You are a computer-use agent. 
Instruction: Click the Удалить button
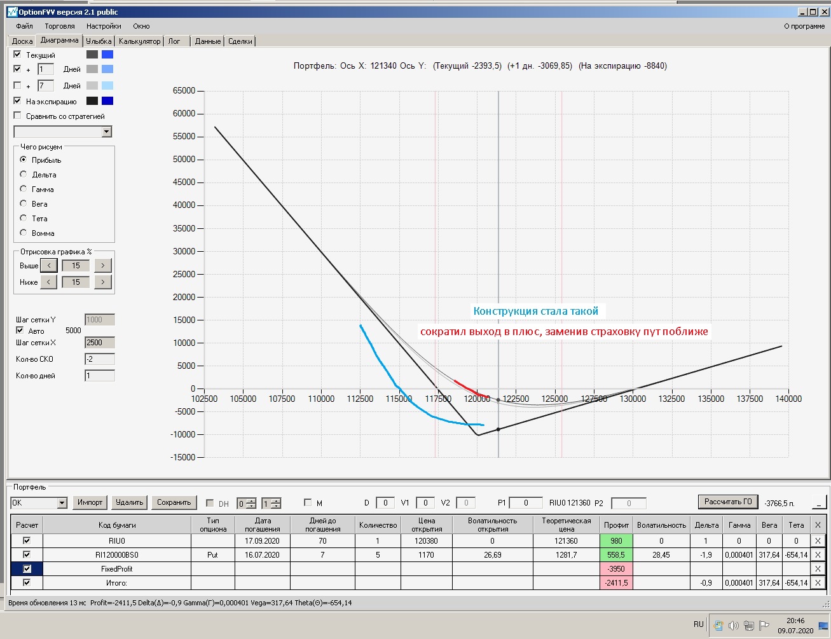(x=130, y=502)
